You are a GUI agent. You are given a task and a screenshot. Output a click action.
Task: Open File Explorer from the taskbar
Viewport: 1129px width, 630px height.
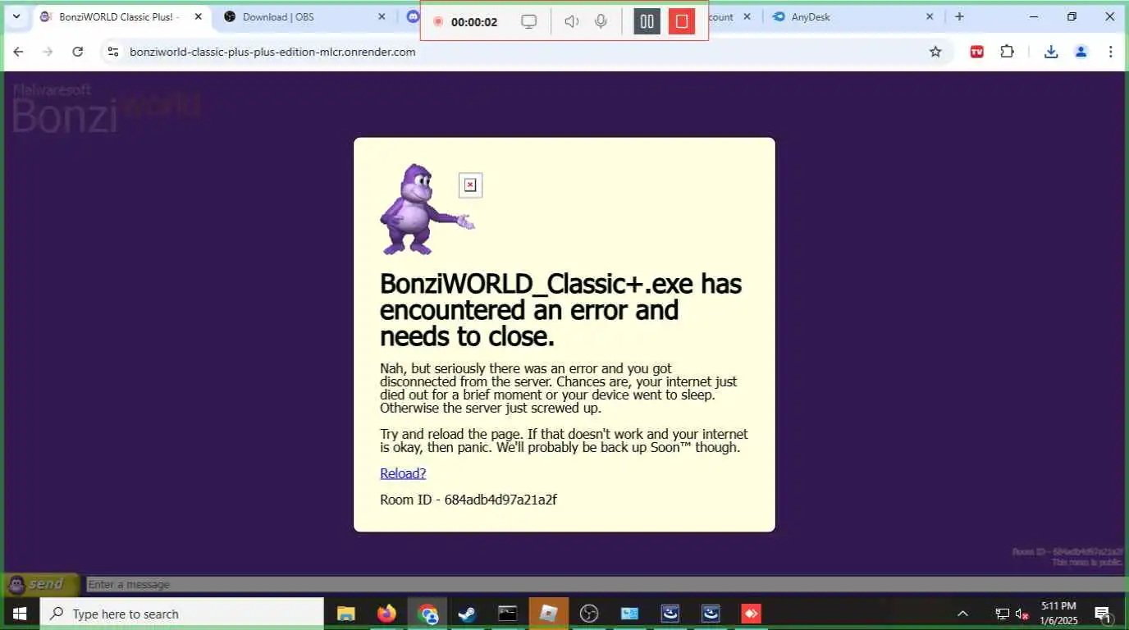(x=346, y=614)
